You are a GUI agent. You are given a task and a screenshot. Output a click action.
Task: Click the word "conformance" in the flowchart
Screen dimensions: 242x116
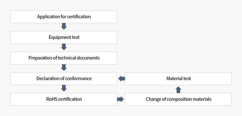[79, 79]
